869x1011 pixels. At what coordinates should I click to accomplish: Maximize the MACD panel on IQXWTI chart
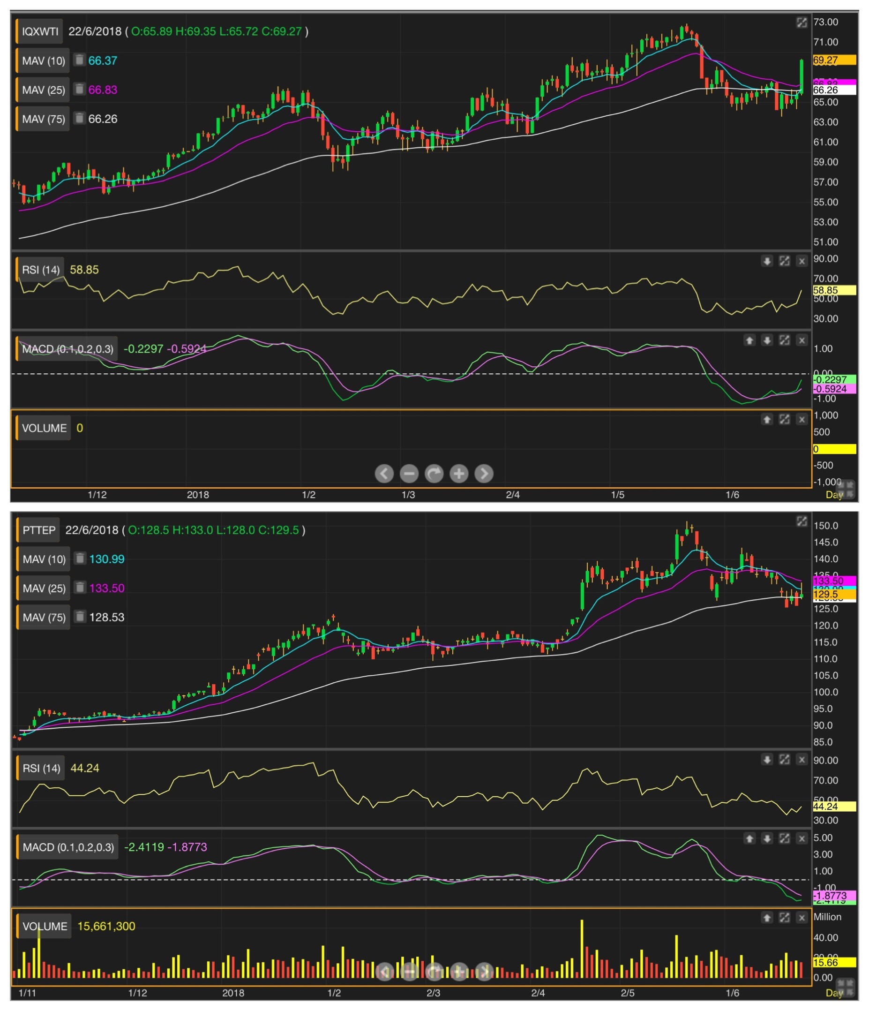pos(784,340)
